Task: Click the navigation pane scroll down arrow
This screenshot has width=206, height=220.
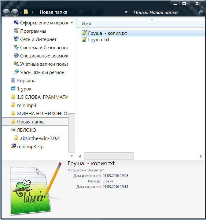Action: 72,156
